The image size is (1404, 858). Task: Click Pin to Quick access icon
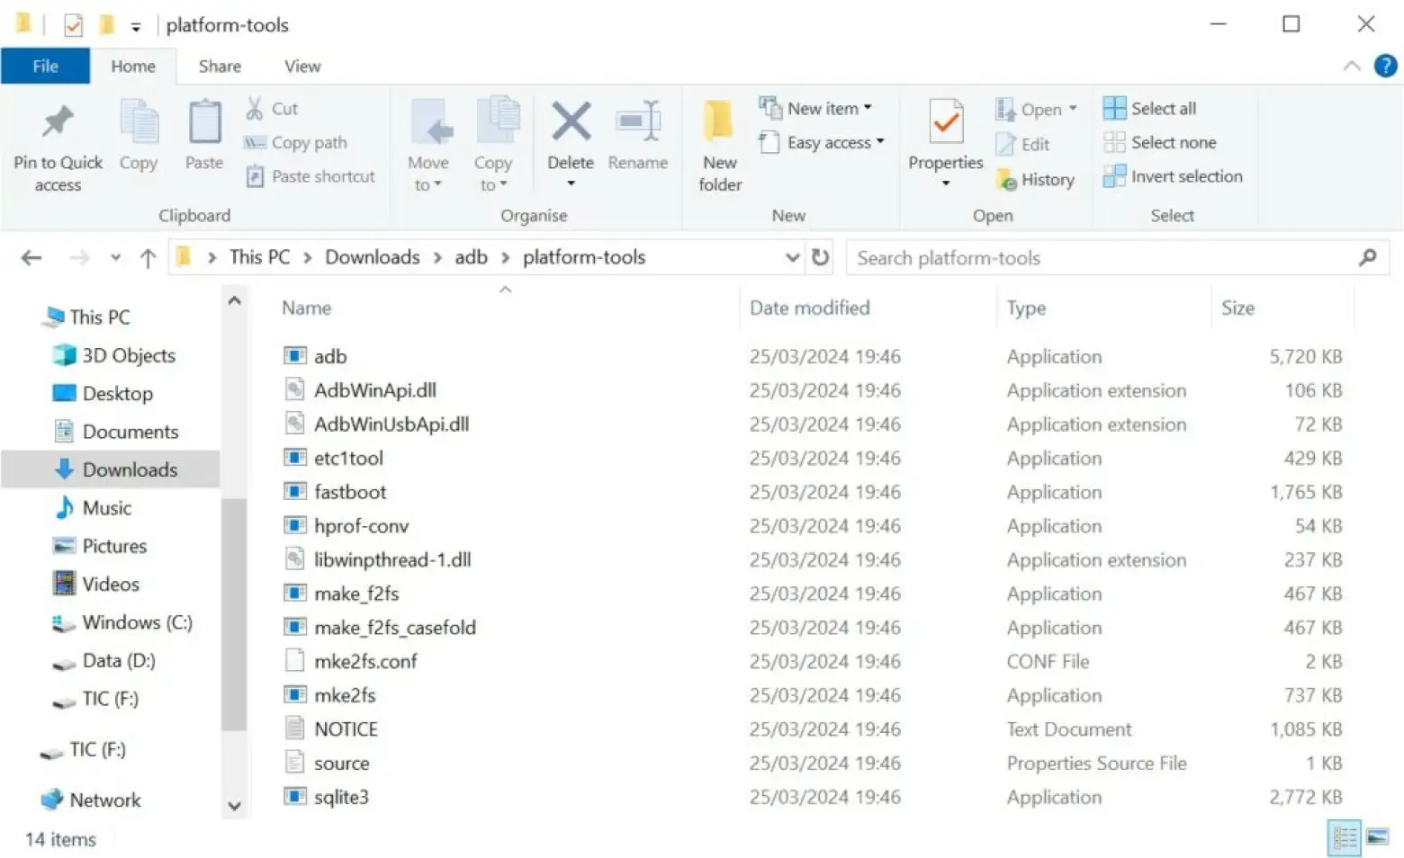coord(58,122)
